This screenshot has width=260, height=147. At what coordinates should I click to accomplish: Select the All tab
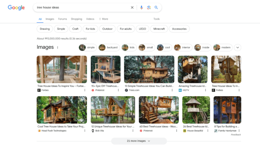40,19
